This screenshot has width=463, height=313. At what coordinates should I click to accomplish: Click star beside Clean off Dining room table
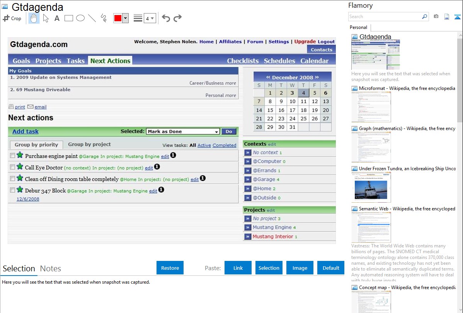coord(20,178)
